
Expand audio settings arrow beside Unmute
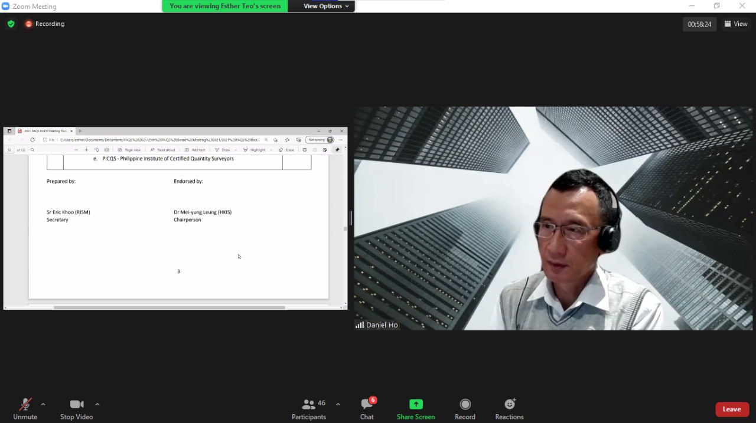[43, 404]
